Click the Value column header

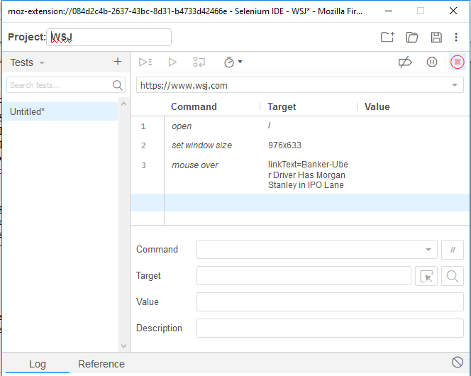(377, 107)
